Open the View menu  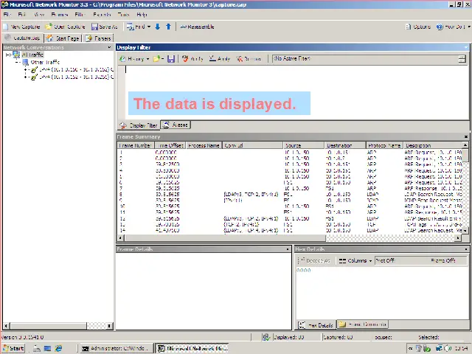[39, 15]
